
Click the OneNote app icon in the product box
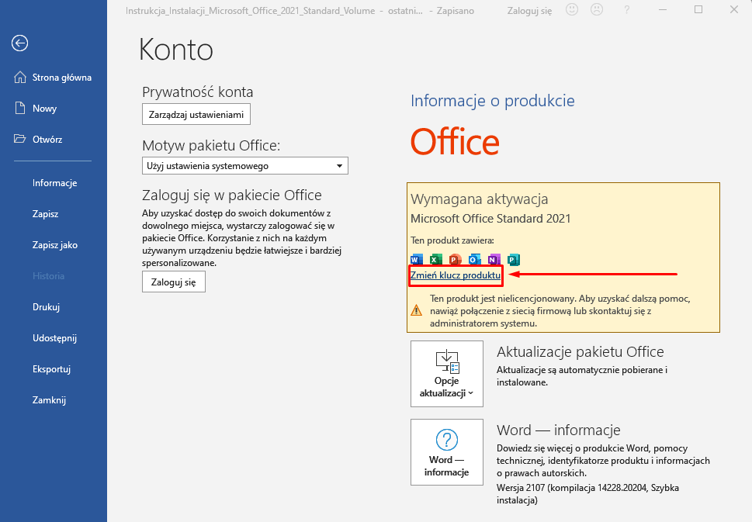494,260
